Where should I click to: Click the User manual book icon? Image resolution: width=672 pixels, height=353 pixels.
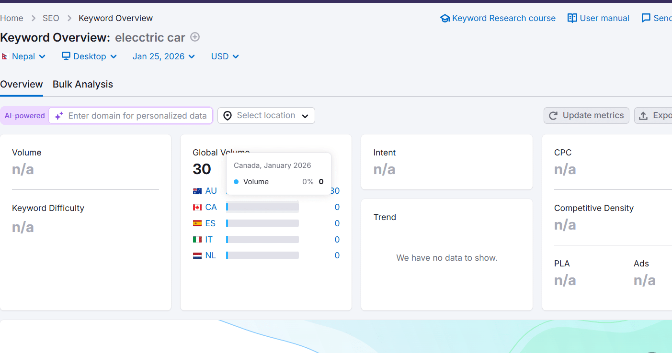pyautogui.click(x=572, y=18)
